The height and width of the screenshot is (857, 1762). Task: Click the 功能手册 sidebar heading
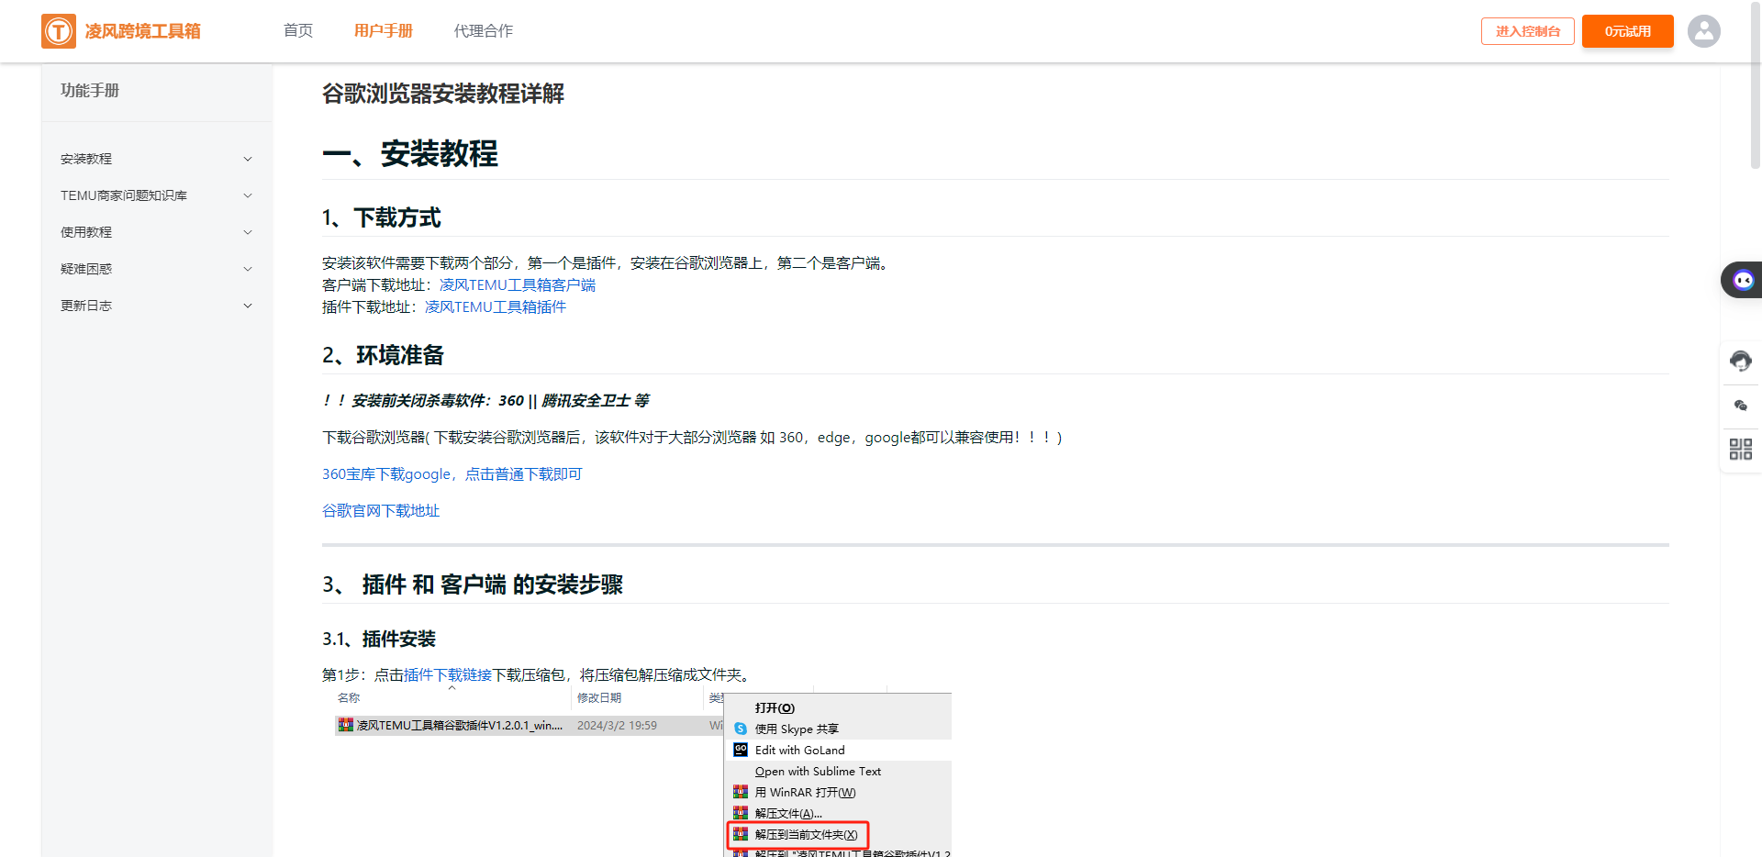point(90,91)
